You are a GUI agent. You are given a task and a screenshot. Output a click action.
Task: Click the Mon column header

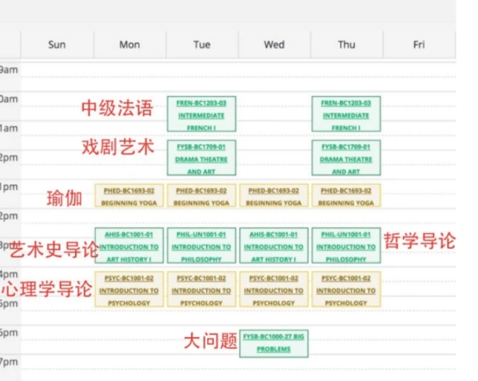[x=129, y=45]
